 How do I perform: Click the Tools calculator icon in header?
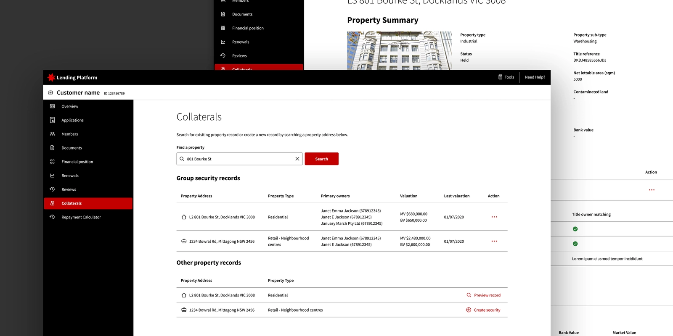[x=500, y=77]
